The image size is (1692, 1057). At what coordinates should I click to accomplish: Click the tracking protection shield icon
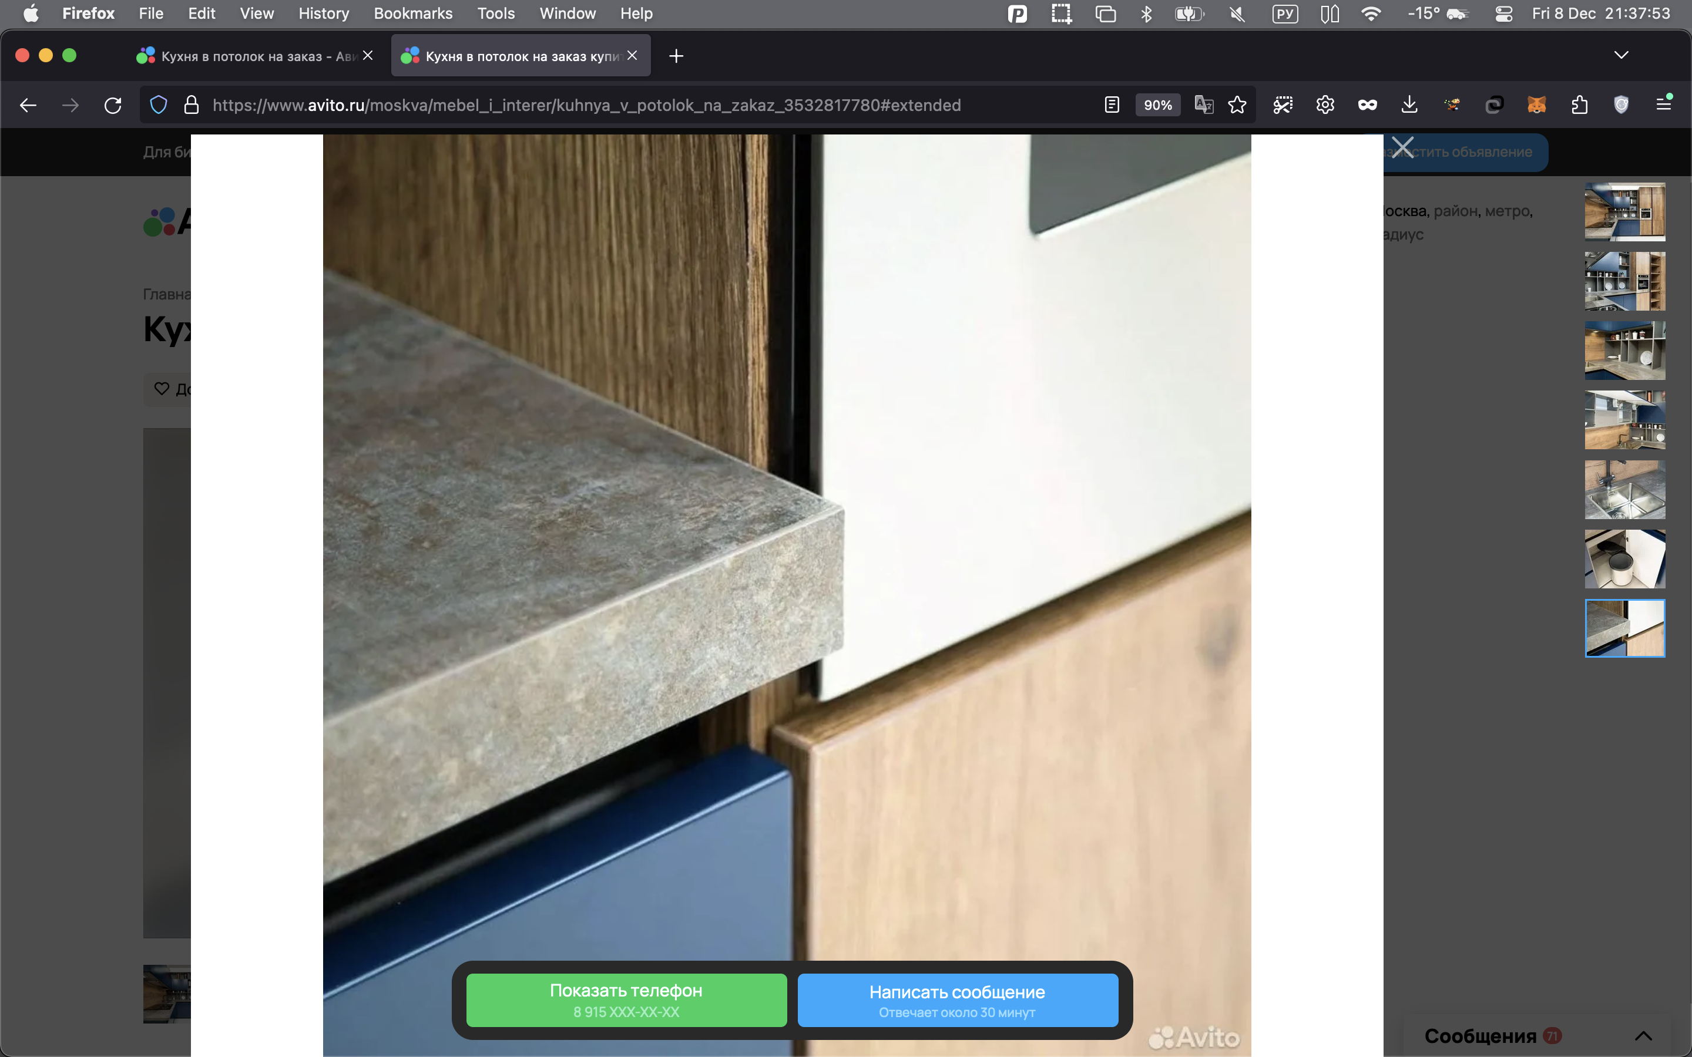coord(159,106)
